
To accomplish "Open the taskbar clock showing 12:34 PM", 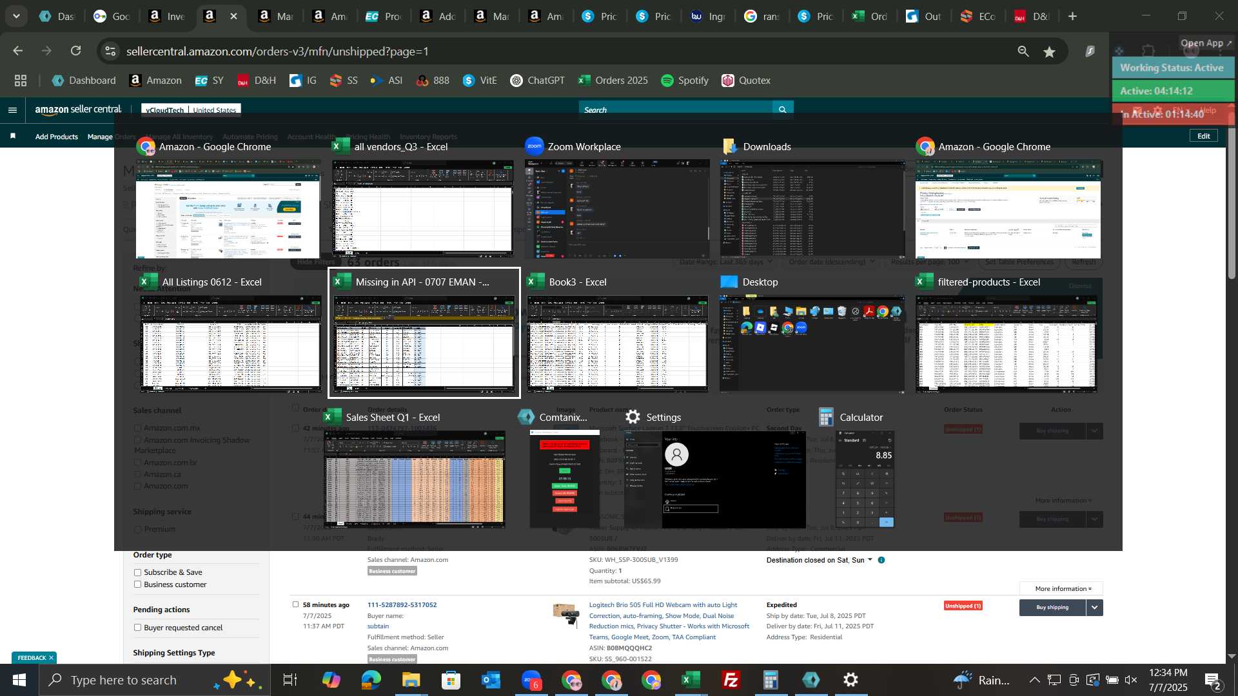I will click(x=1168, y=680).
